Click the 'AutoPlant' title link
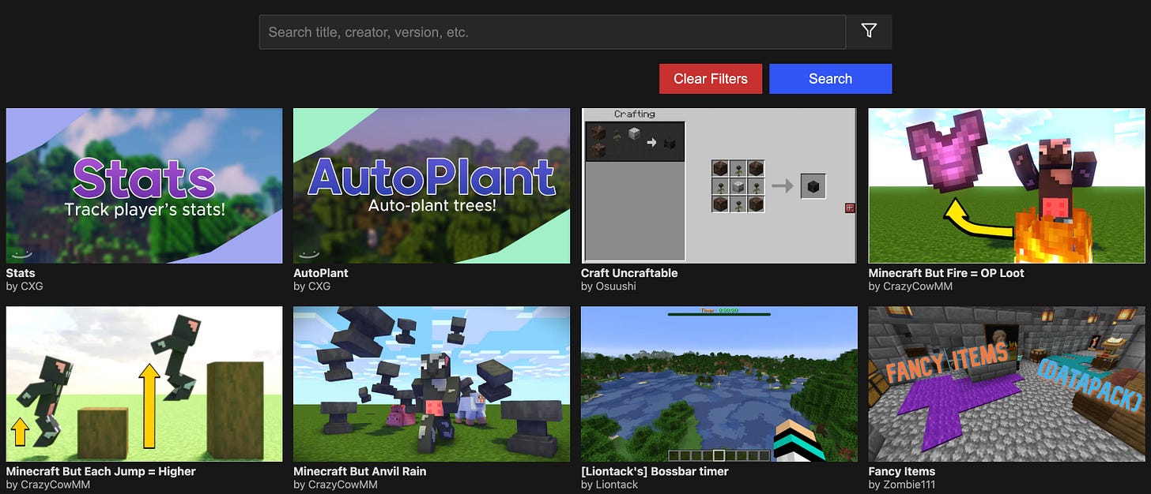Screen dimensions: 1151x494 (x=321, y=273)
